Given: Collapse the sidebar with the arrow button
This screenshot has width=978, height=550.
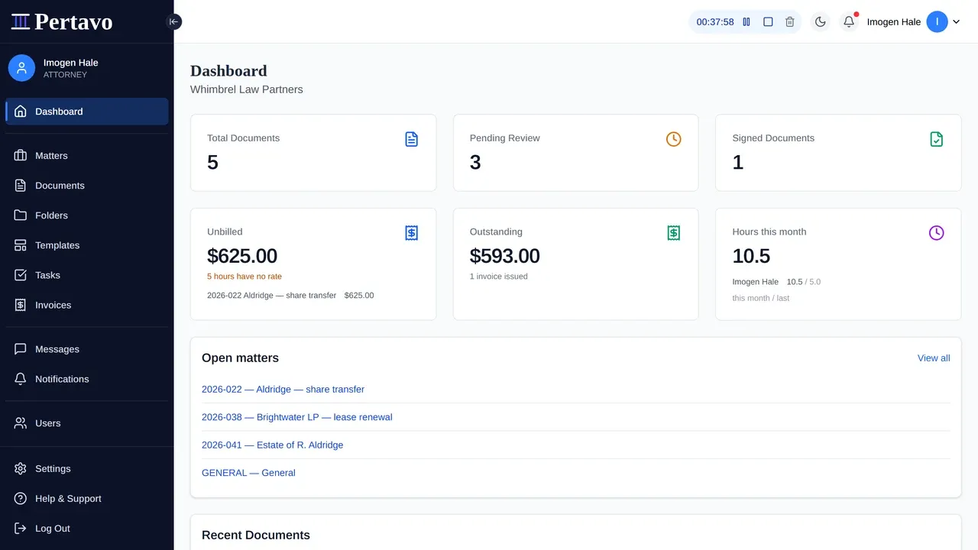Looking at the screenshot, I should coord(173,22).
